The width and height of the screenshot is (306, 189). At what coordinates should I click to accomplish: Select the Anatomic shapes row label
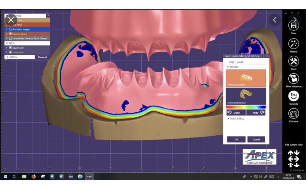tap(21, 29)
